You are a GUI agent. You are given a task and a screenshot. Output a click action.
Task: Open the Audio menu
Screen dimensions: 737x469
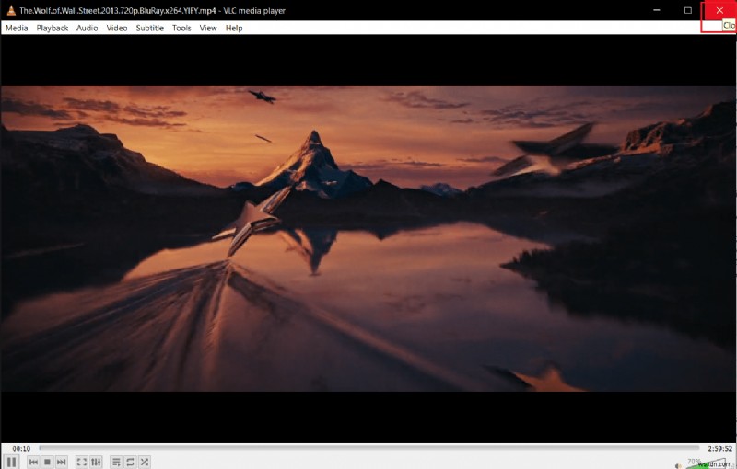coord(87,28)
